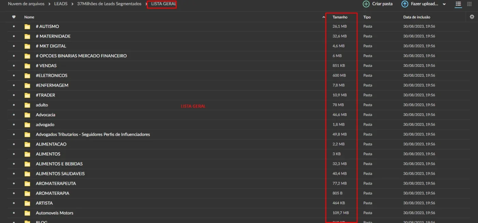Screen dimensions: 478x223
Task: Toggle favorite dot for # MATERNIDADE
Action: point(14,36)
